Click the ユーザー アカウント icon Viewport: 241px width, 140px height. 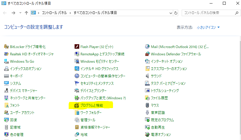tap(6, 112)
